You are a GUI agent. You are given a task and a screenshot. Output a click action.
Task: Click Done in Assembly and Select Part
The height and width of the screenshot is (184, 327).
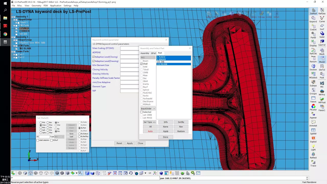(166, 137)
